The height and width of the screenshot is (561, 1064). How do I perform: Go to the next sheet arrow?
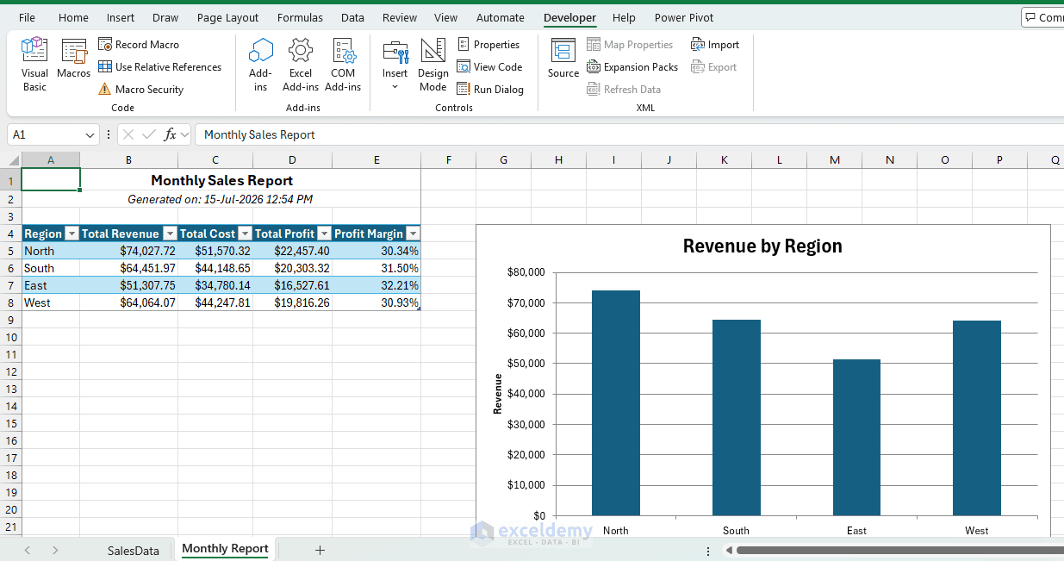(x=55, y=550)
